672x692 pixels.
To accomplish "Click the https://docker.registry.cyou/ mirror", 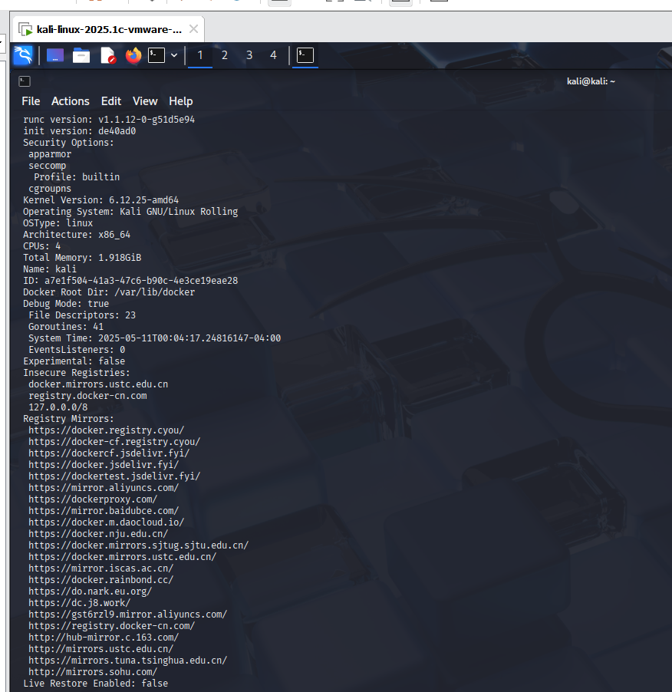I will (x=107, y=430).
